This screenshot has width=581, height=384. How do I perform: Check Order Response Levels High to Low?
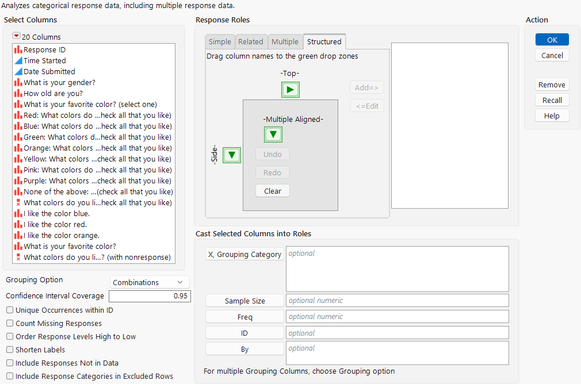(9, 336)
